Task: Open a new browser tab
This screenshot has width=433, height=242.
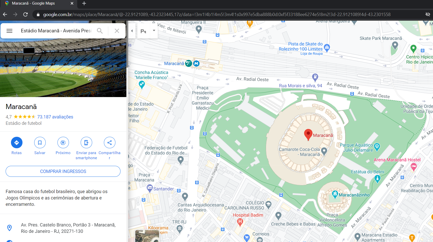Action: 84,3
